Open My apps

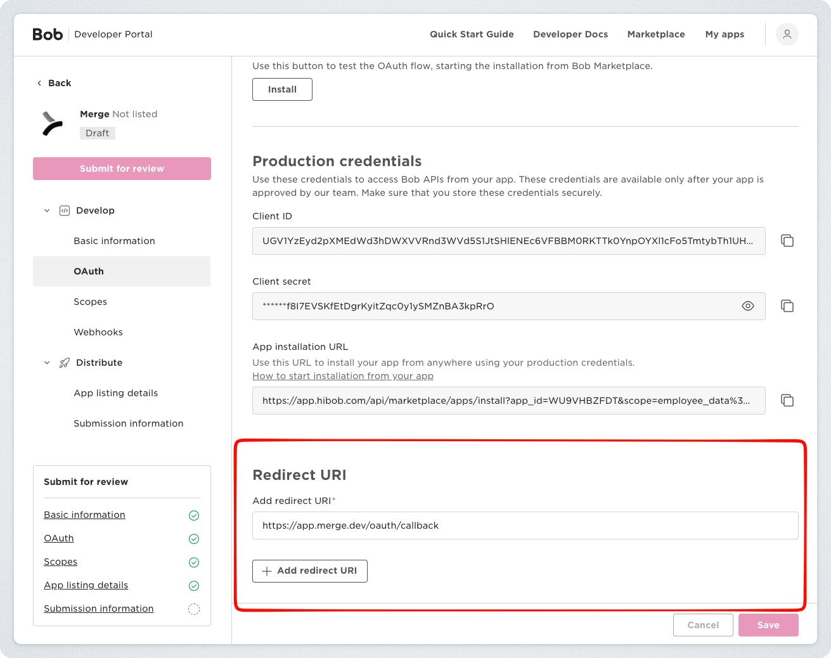tap(725, 34)
